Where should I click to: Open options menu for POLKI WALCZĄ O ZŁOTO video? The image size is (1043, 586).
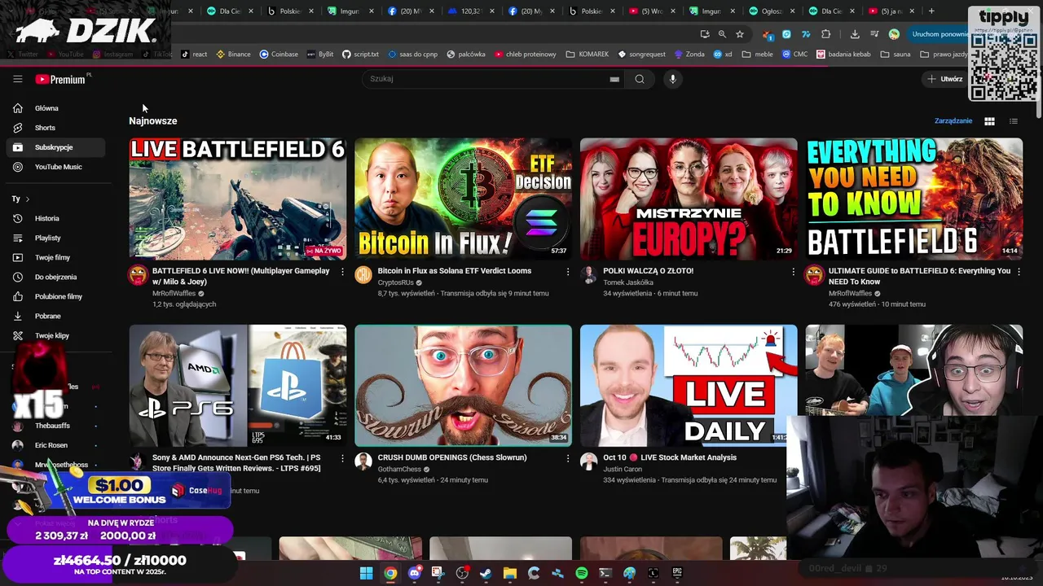click(x=793, y=272)
